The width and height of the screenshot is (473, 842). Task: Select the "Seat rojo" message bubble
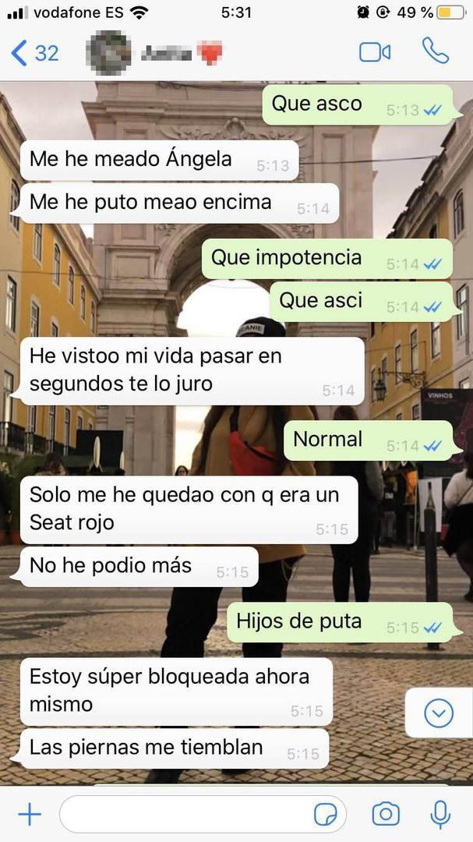(189, 510)
